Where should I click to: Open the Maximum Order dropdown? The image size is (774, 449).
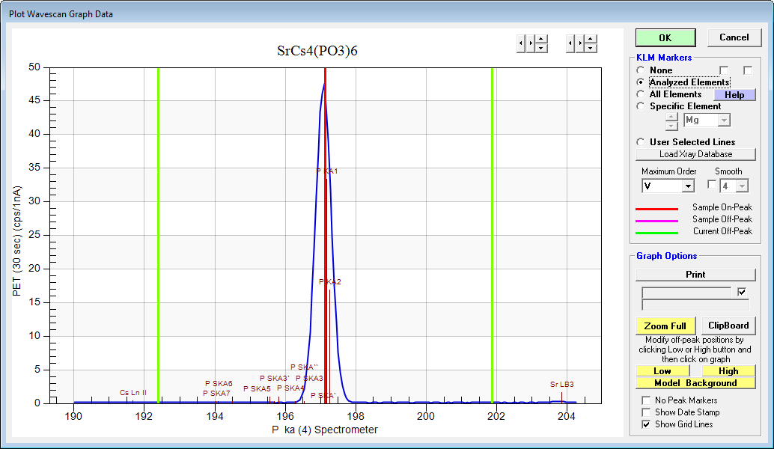coord(688,186)
